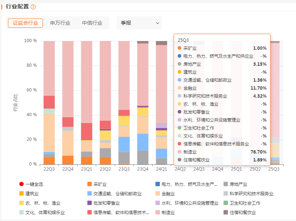Open the 季报 period dropdown
This screenshot has width=296, height=221.
139,23
